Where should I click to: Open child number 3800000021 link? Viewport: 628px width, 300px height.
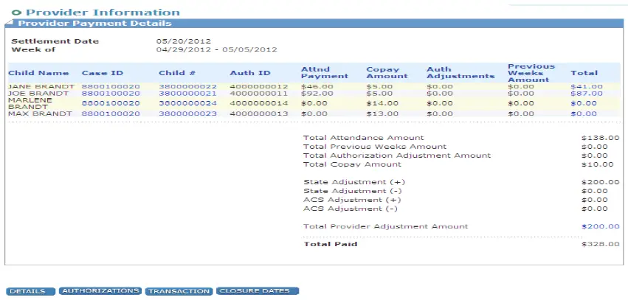(x=188, y=94)
